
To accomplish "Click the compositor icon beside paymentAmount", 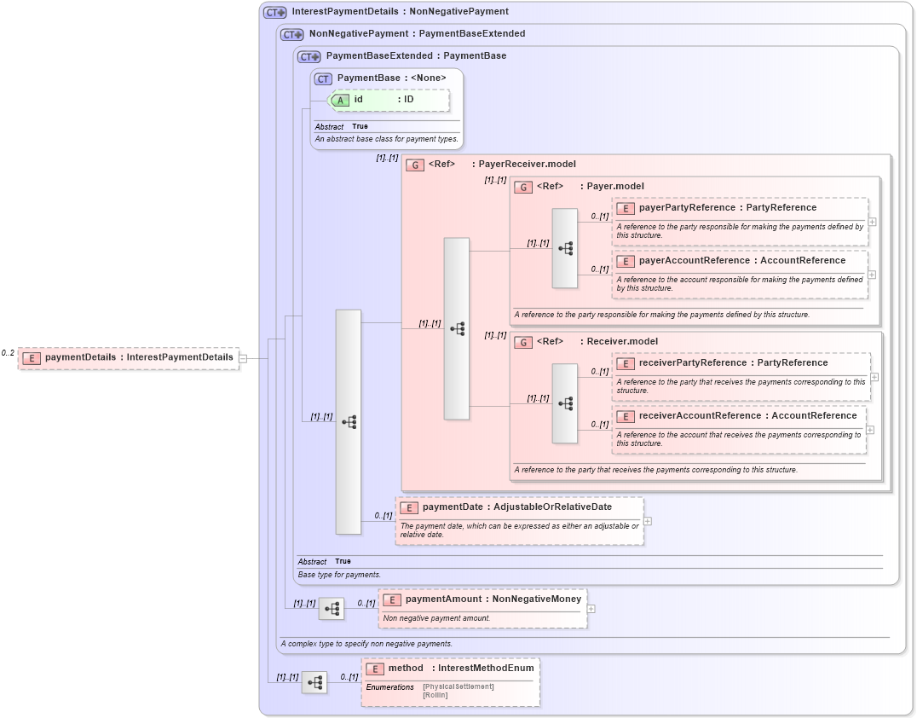I will coord(332,609).
